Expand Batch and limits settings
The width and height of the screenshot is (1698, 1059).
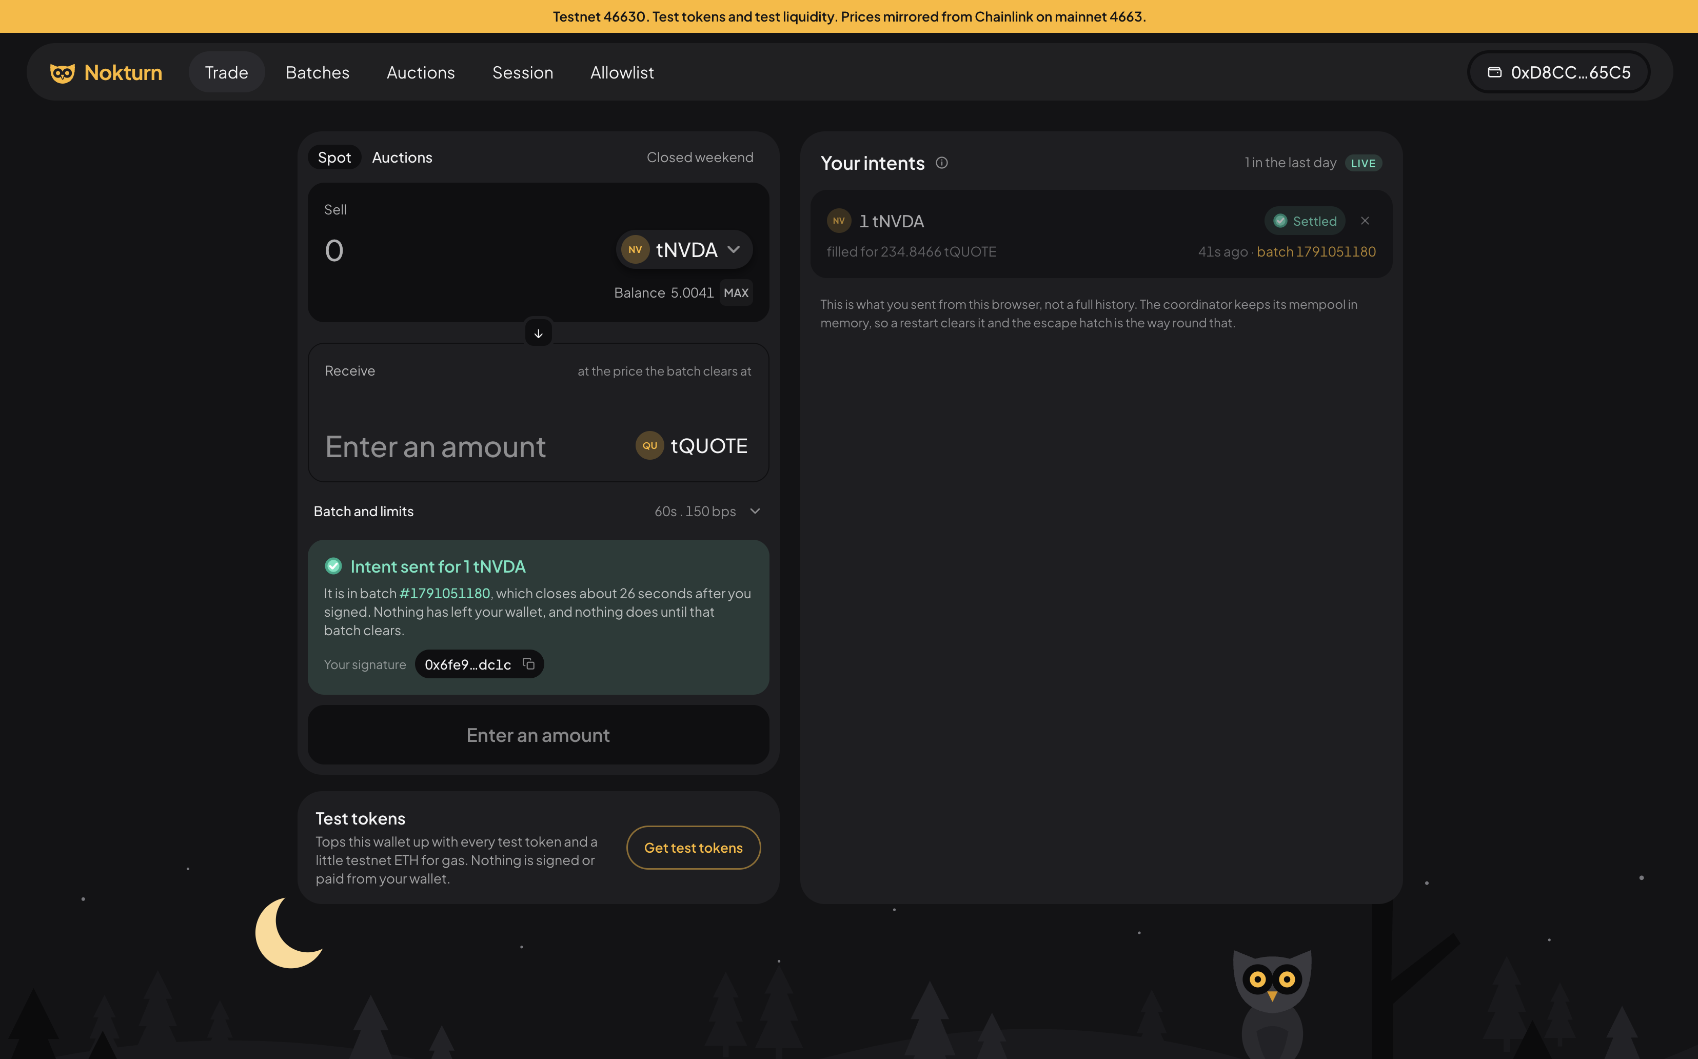(x=539, y=512)
